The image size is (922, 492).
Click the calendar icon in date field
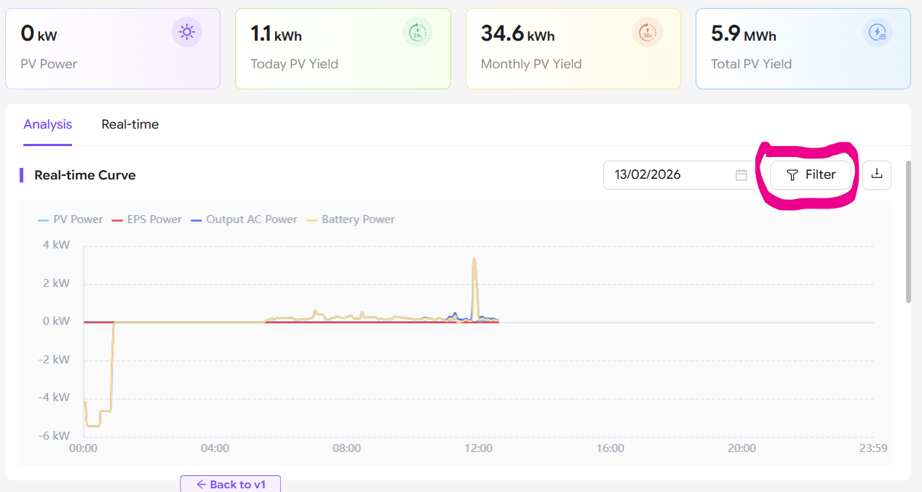(741, 175)
